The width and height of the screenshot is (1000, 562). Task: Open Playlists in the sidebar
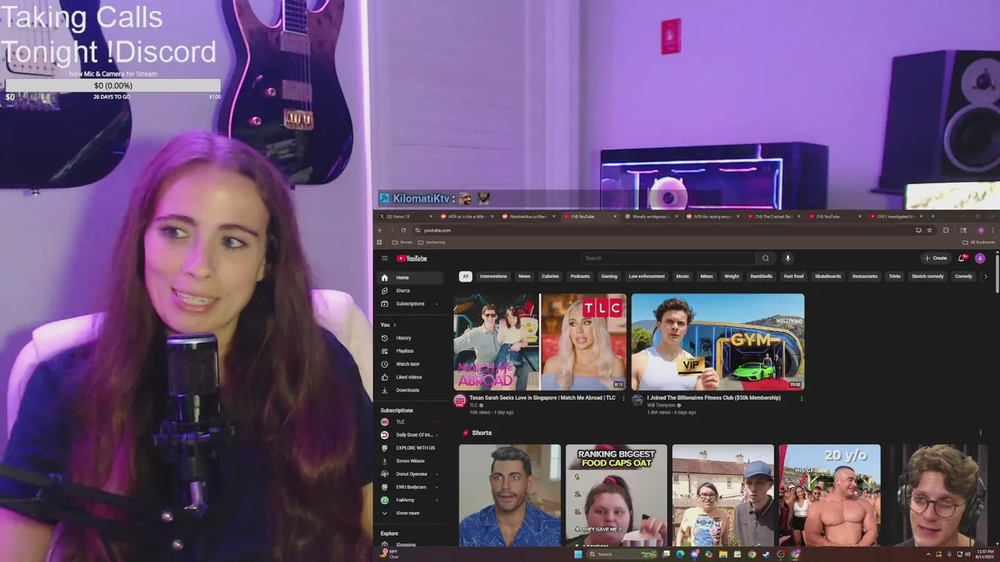coord(410,351)
